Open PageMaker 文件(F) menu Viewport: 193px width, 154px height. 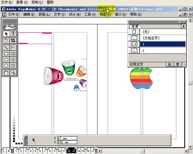point(14,14)
